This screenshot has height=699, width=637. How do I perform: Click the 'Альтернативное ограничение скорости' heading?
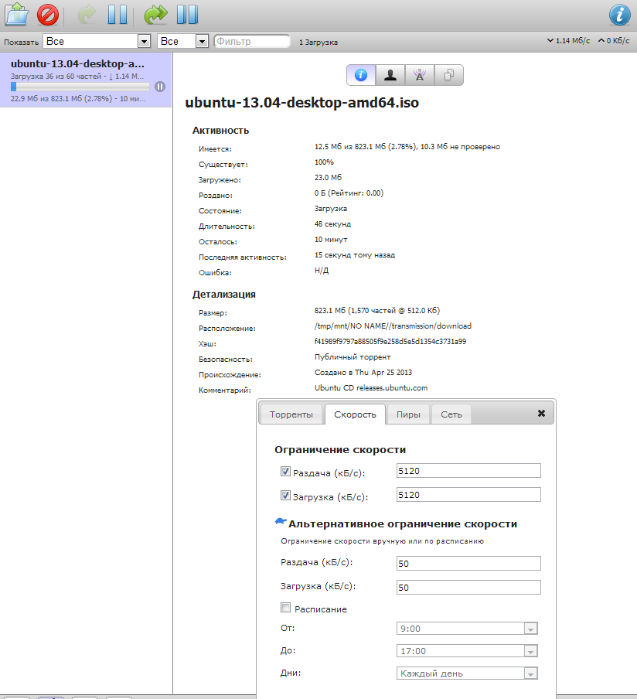click(x=403, y=524)
